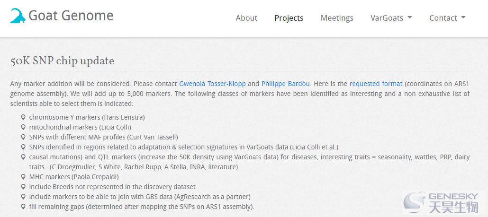Expand the Contact dropdown menu

click(x=447, y=18)
